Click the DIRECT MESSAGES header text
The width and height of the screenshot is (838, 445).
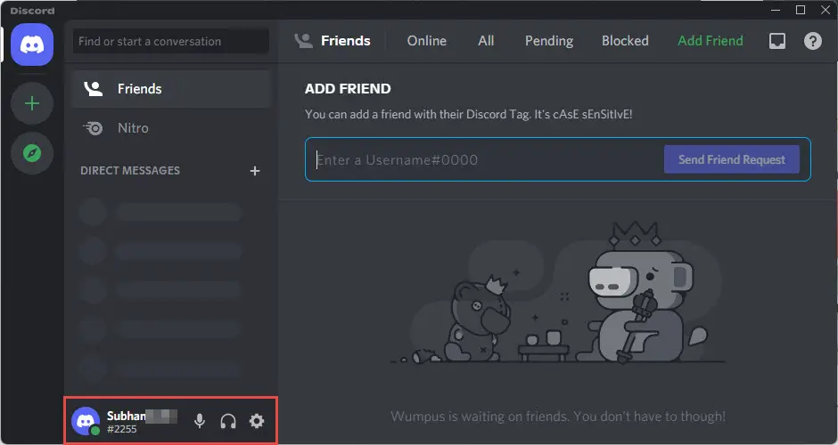130,171
